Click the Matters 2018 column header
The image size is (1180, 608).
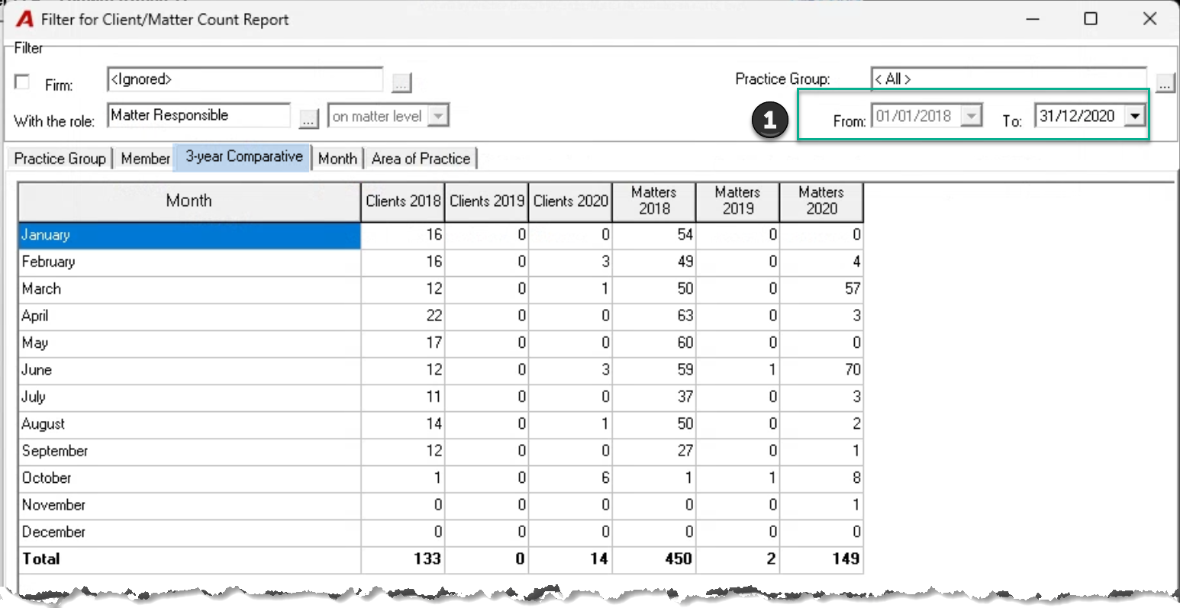pos(654,201)
